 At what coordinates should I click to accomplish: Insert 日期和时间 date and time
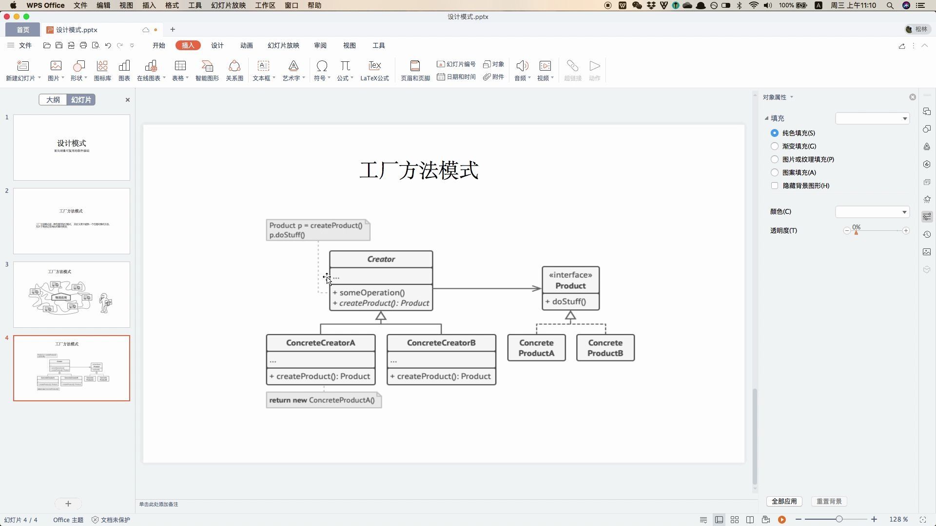(456, 77)
